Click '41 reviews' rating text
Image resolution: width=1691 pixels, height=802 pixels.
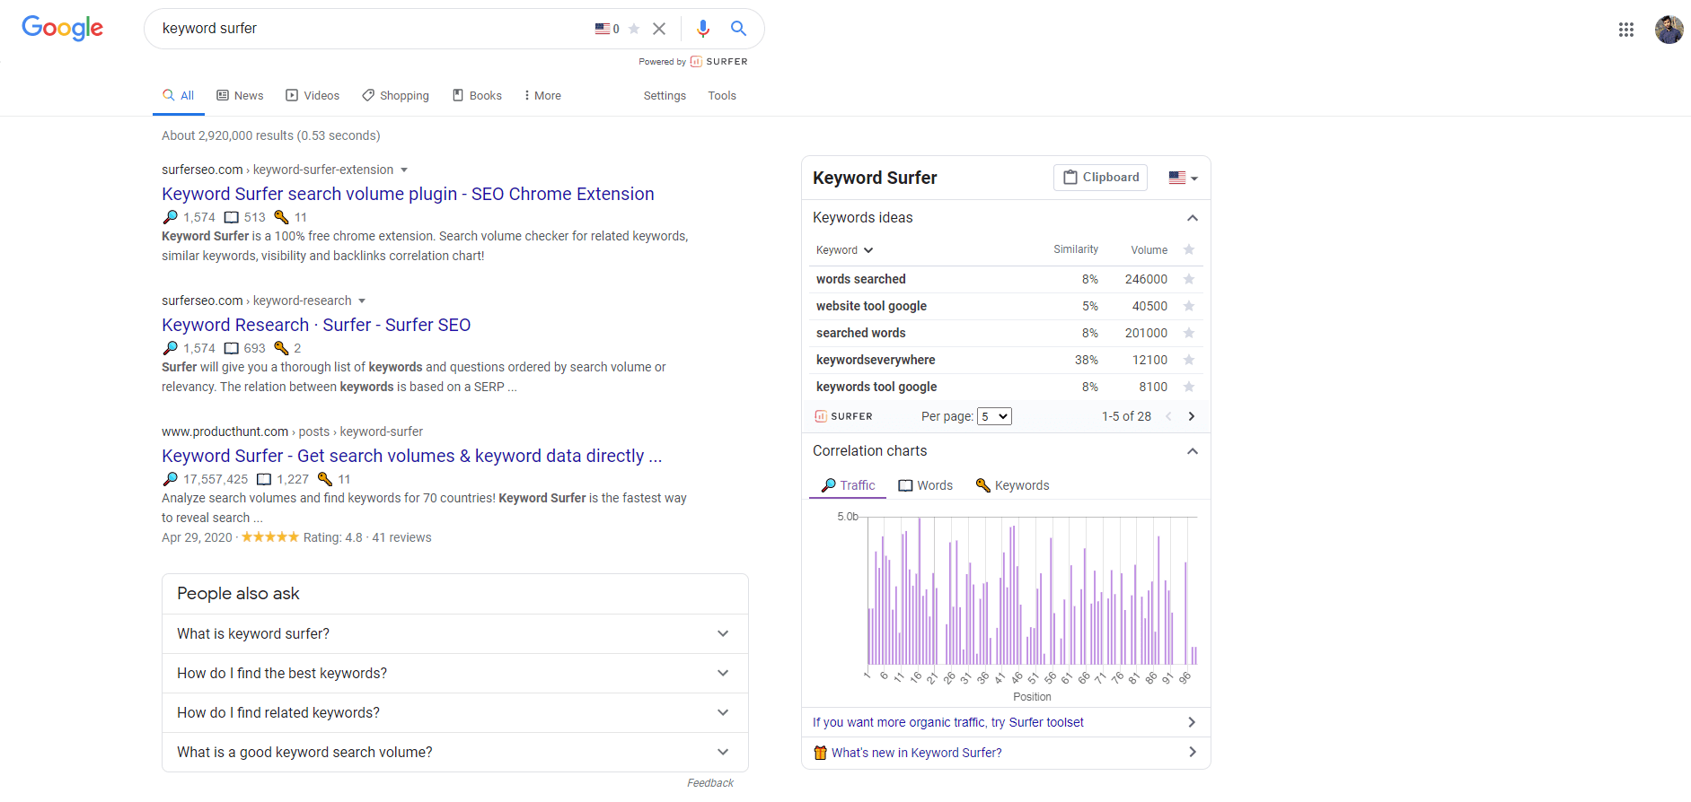401,537
